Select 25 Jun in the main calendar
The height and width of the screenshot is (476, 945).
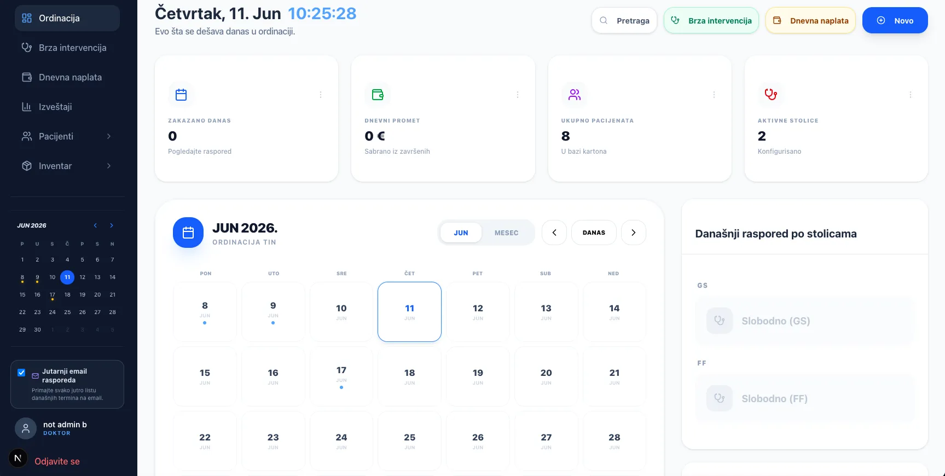[410, 441]
